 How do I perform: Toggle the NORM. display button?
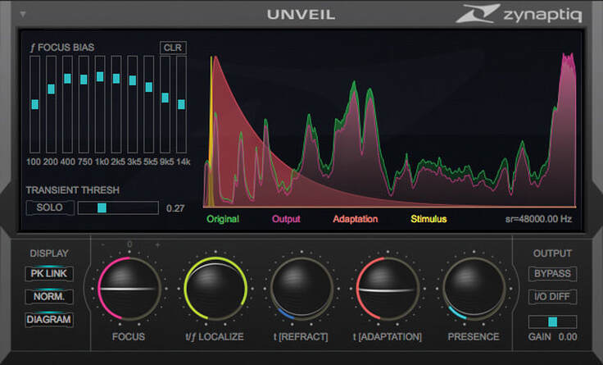49,296
